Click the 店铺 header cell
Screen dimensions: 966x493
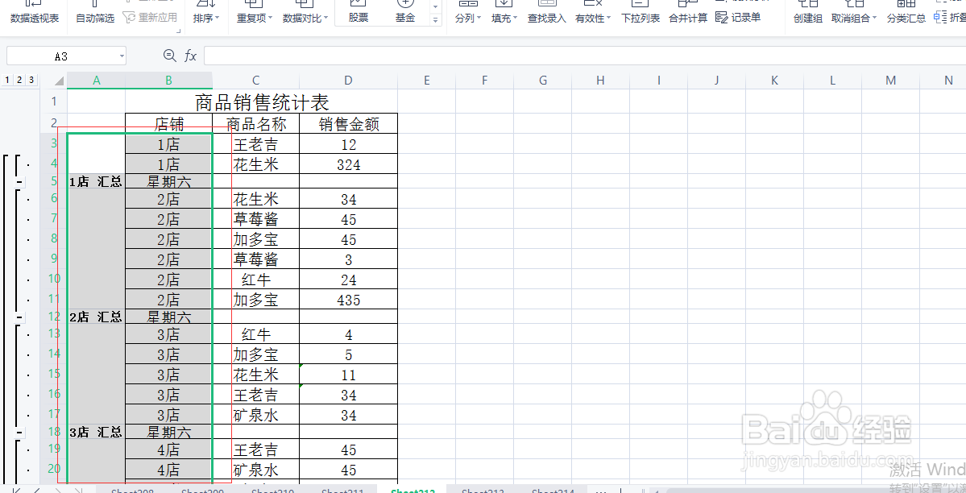169,124
